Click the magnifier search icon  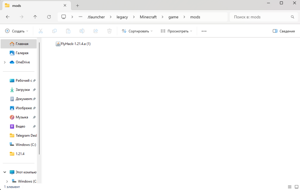pos(292,17)
